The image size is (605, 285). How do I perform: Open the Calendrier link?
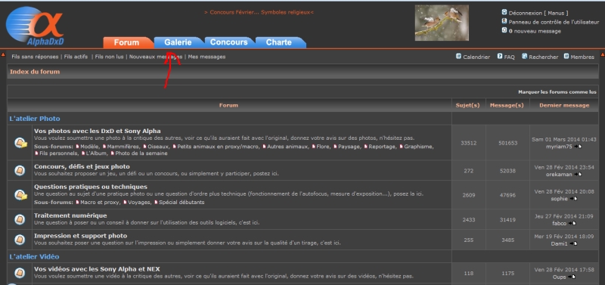point(476,57)
